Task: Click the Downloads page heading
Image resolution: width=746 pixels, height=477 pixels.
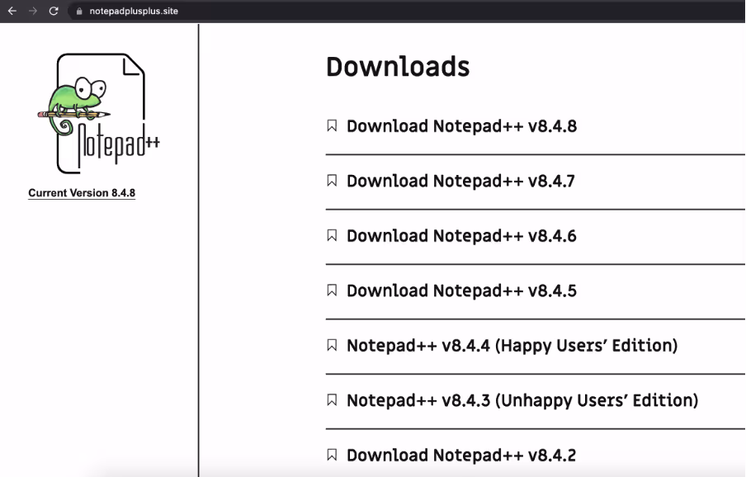Action: click(398, 66)
